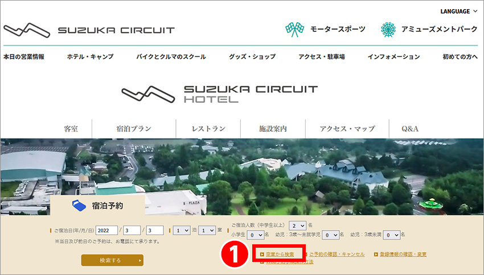The image size is (484, 275).
Task: Click the 検索する search button
Action: 112,260
